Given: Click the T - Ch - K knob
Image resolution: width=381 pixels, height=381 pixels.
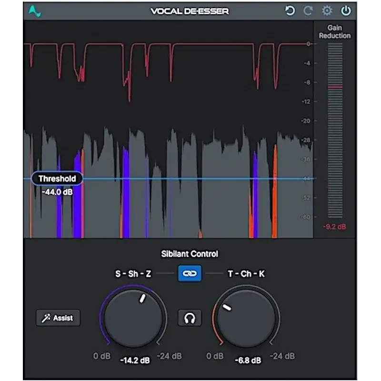Looking at the screenshot, I should click(246, 318).
